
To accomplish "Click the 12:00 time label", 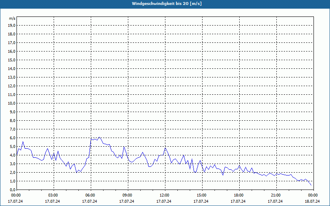I will [x=165, y=195].
